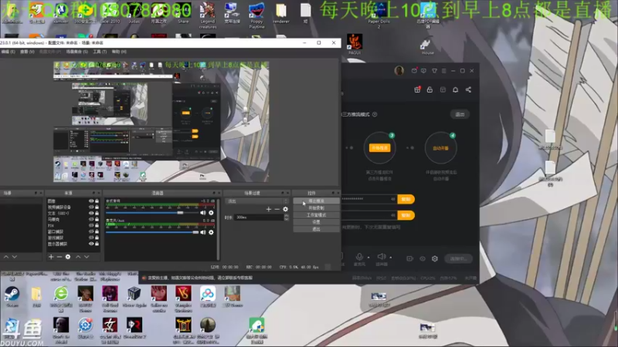Toggle visibility of 文本 (GDI+) source
This screenshot has height=347, width=618.
pos(91,214)
